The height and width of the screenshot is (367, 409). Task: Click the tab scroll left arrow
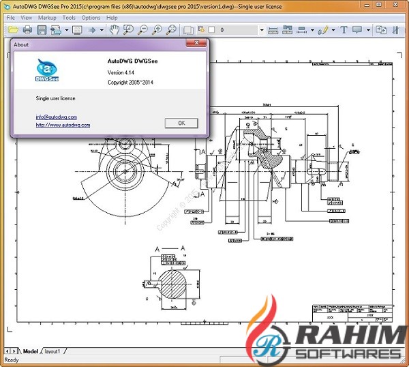[x=7, y=351]
